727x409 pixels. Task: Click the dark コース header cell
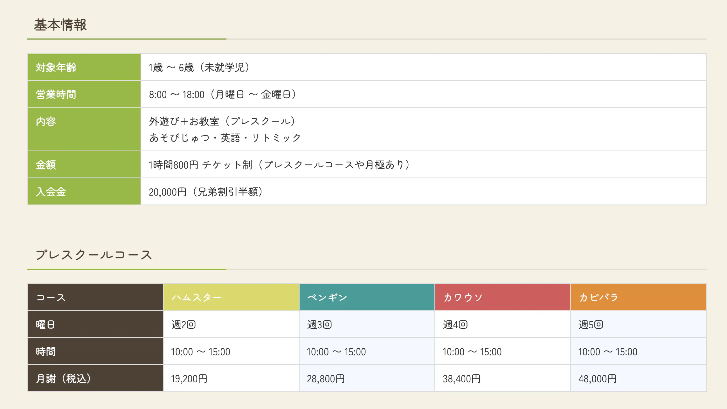95,297
